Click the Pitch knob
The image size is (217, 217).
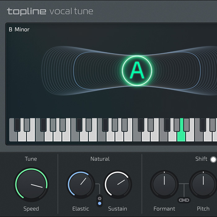(x=203, y=184)
